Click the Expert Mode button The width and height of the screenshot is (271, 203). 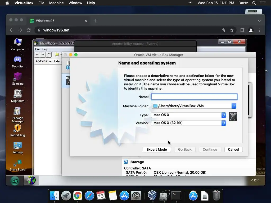click(157, 150)
